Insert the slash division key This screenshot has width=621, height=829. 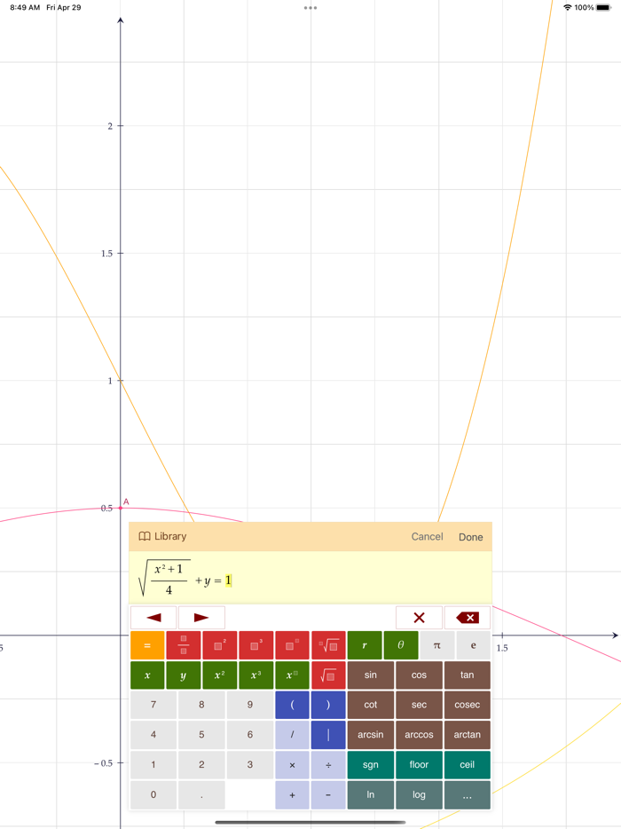point(292,735)
